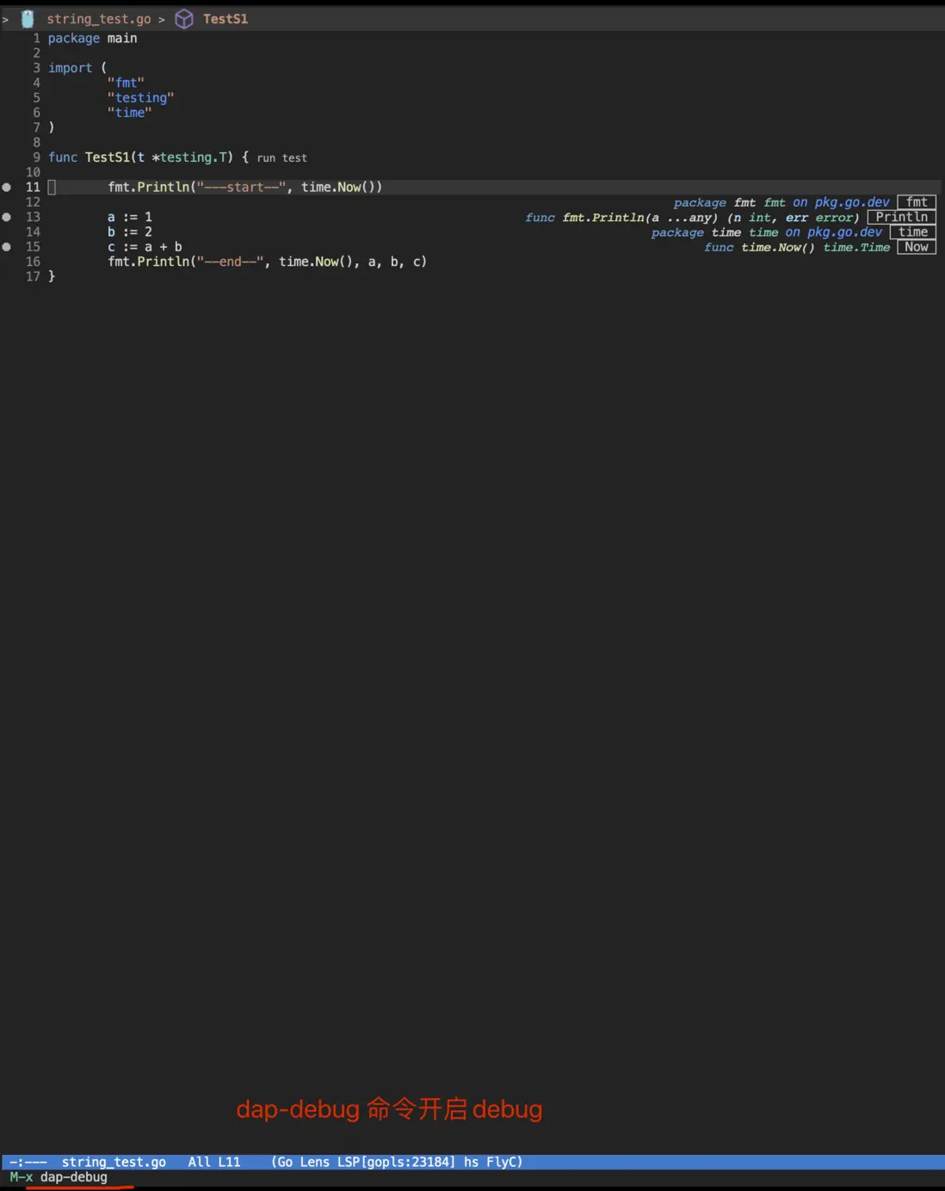
Task: Click the "---start--" string literal
Action: pos(241,187)
